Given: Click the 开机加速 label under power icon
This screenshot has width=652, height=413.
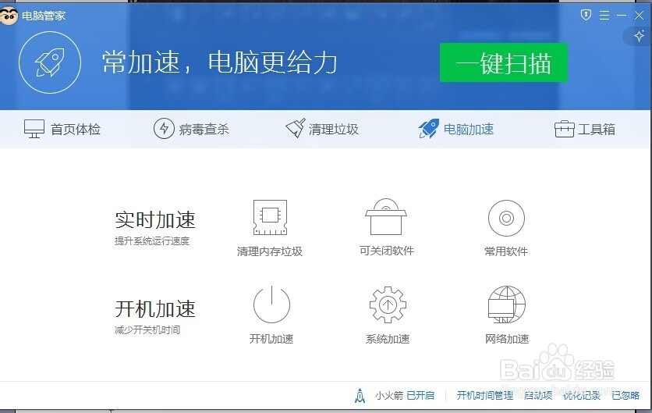Looking at the screenshot, I should pyautogui.click(x=271, y=339).
